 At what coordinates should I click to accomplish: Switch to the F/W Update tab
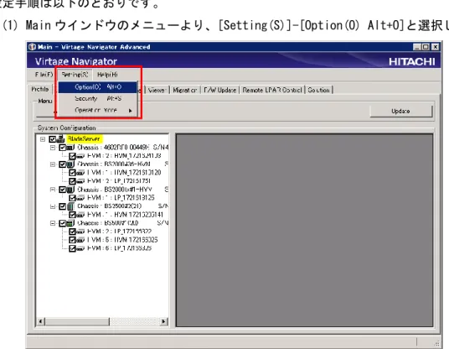[x=220, y=90]
